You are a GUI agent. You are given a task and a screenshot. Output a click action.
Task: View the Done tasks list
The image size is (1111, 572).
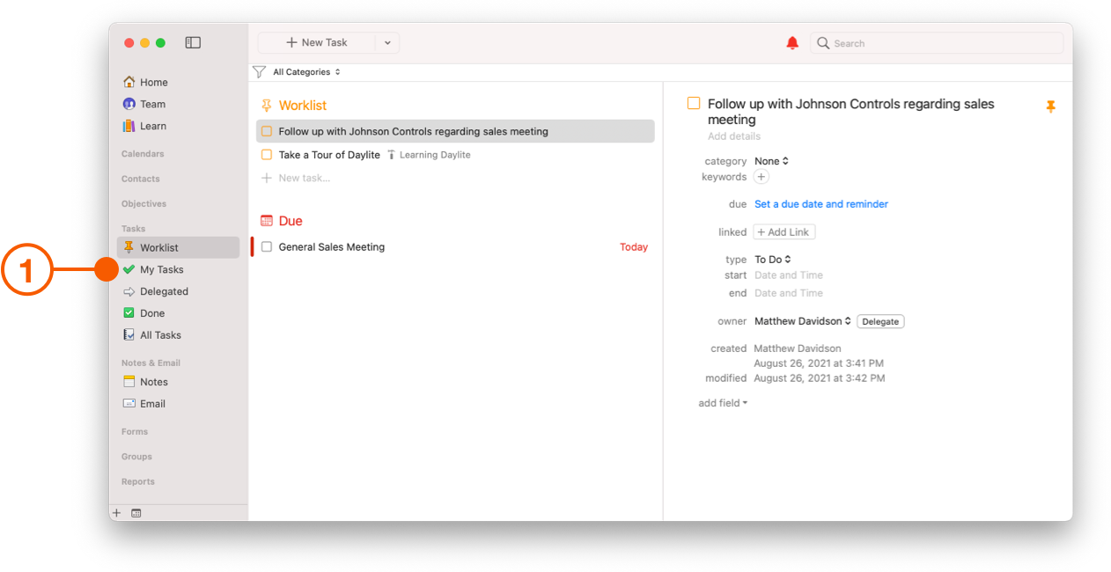(152, 312)
